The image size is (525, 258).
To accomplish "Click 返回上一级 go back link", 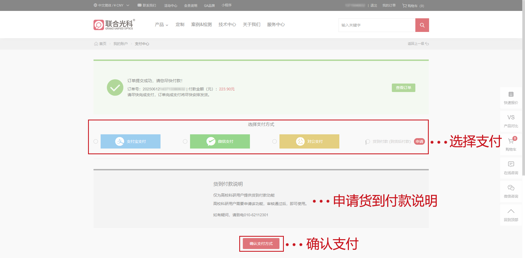I will click(418, 44).
